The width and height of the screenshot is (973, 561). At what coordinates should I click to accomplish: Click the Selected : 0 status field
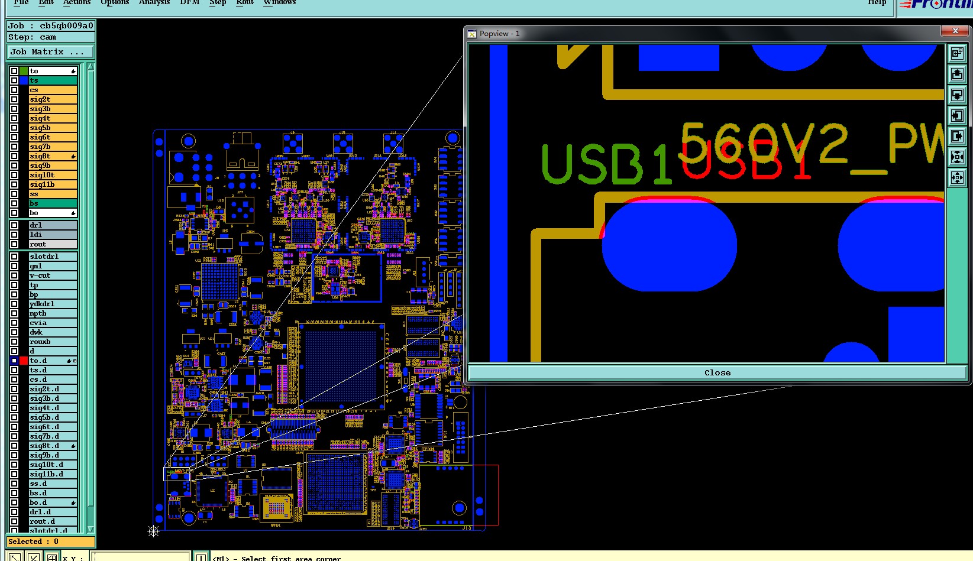[x=50, y=541]
